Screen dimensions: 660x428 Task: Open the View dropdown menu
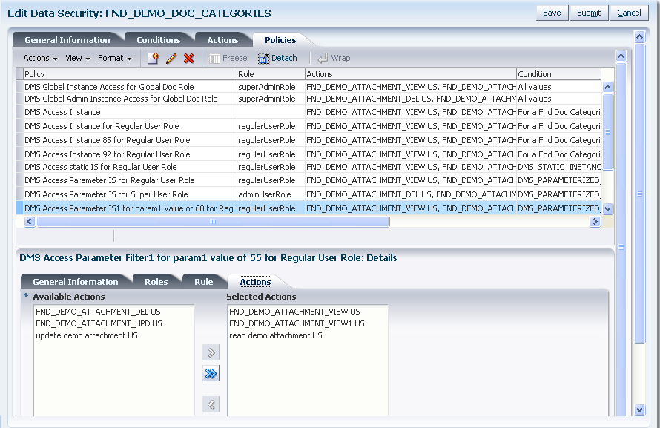pyautogui.click(x=77, y=58)
